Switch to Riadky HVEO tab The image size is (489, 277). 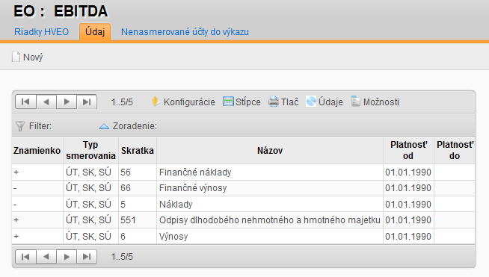(41, 32)
